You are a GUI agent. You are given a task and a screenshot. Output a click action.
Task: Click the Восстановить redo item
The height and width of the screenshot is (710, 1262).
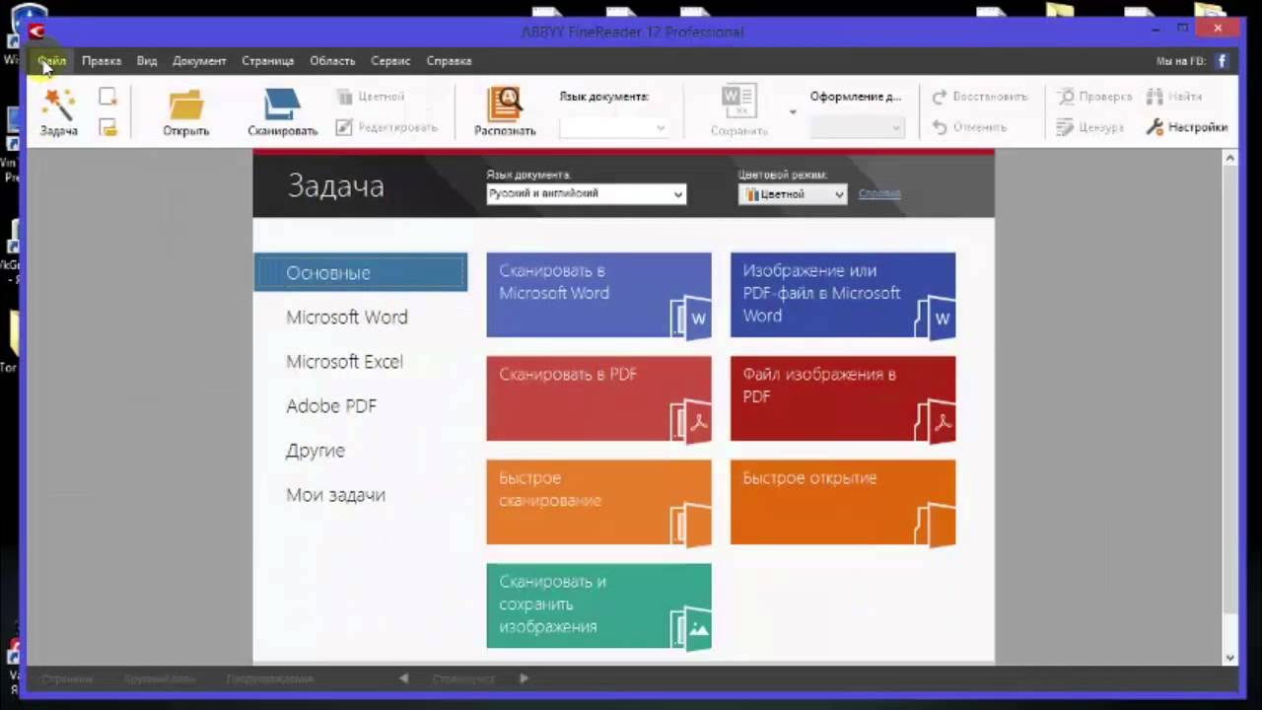(980, 97)
